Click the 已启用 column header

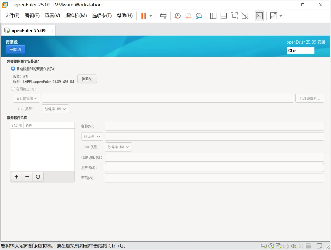(17, 125)
